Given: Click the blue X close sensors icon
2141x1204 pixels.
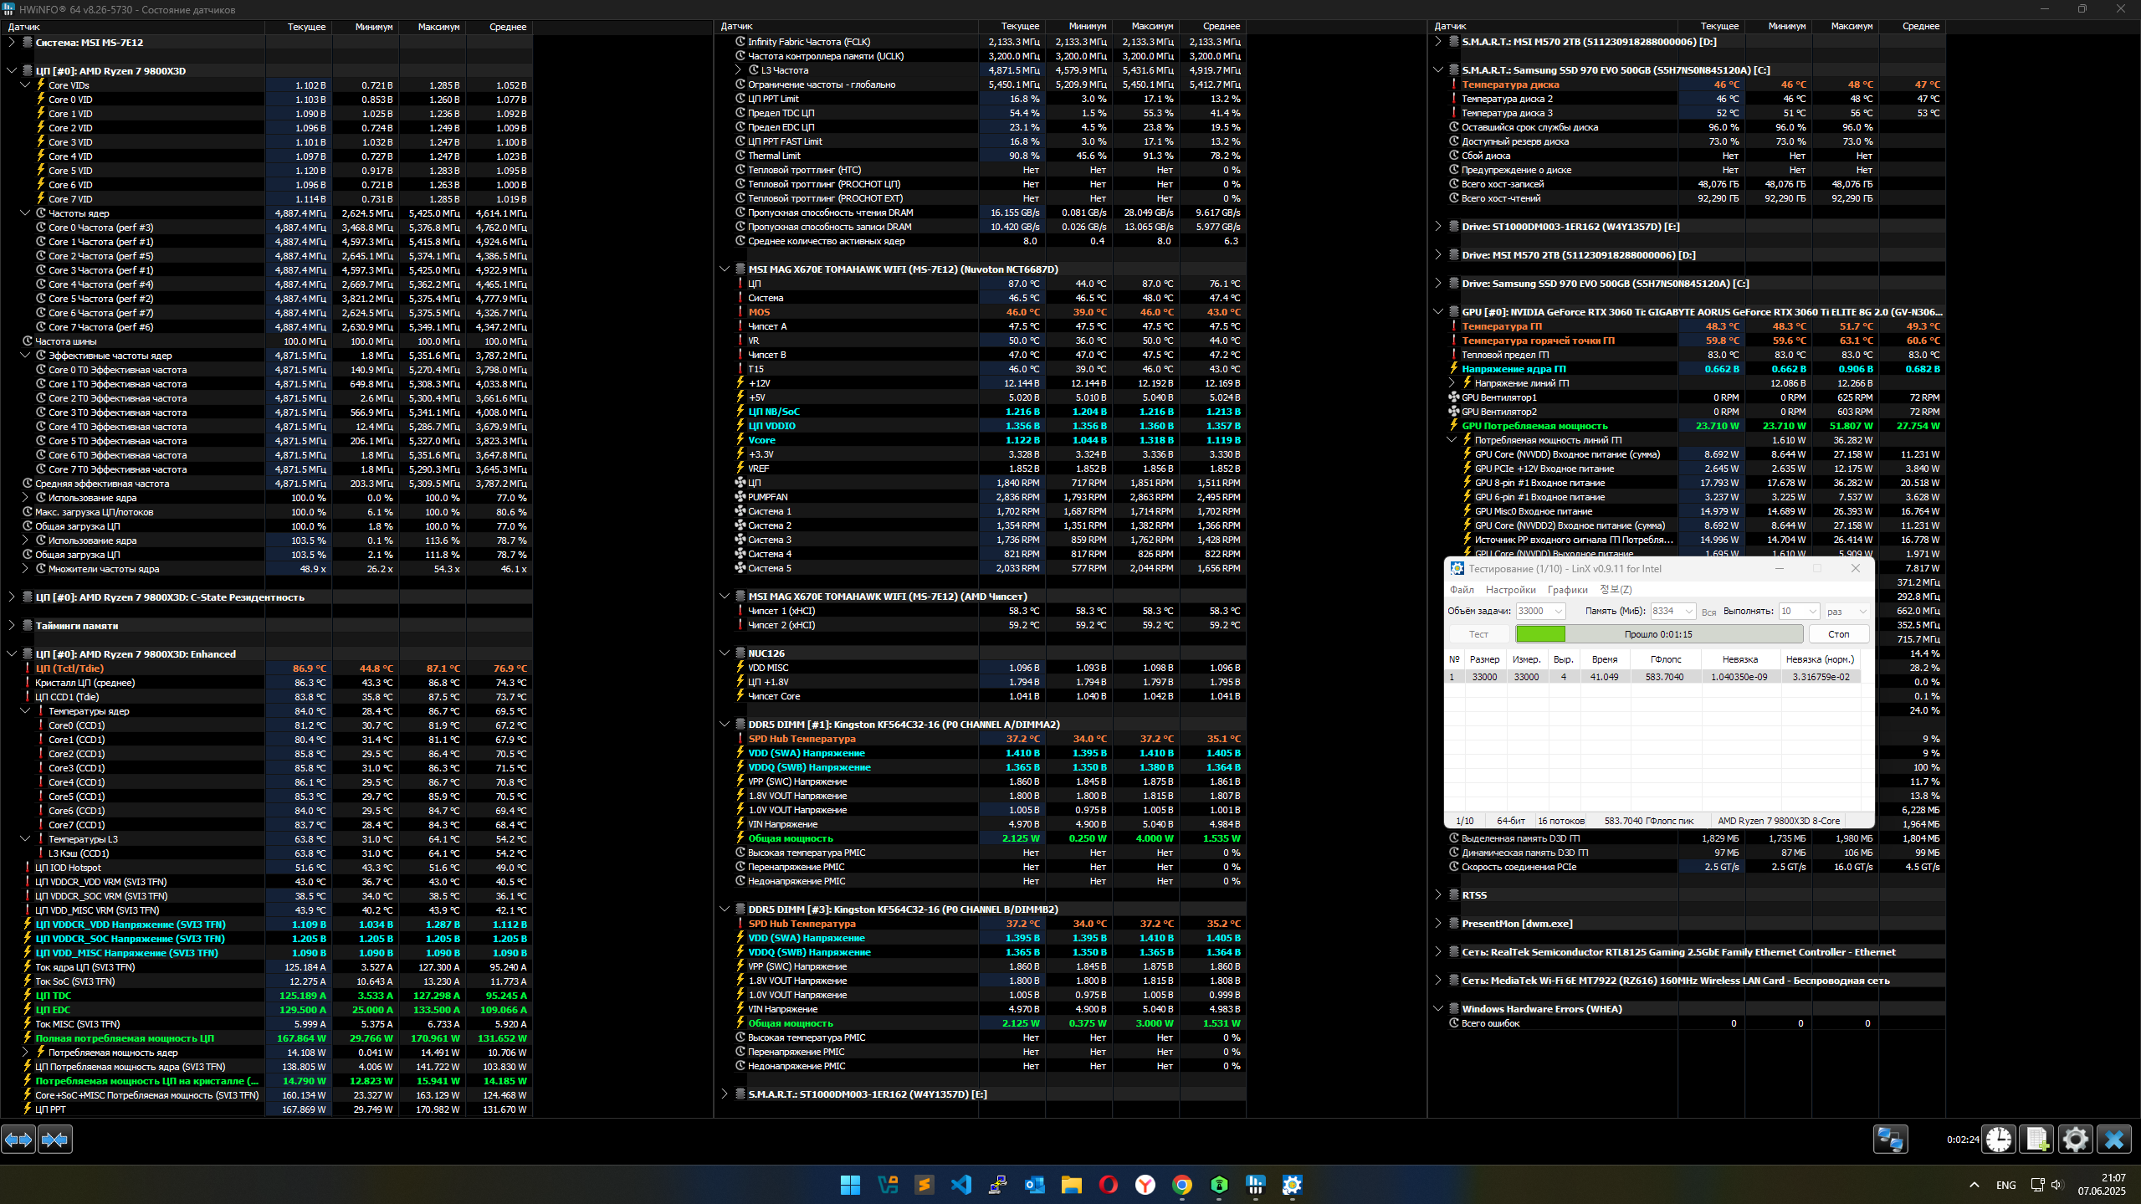Looking at the screenshot, I should click(2113, 1140).
